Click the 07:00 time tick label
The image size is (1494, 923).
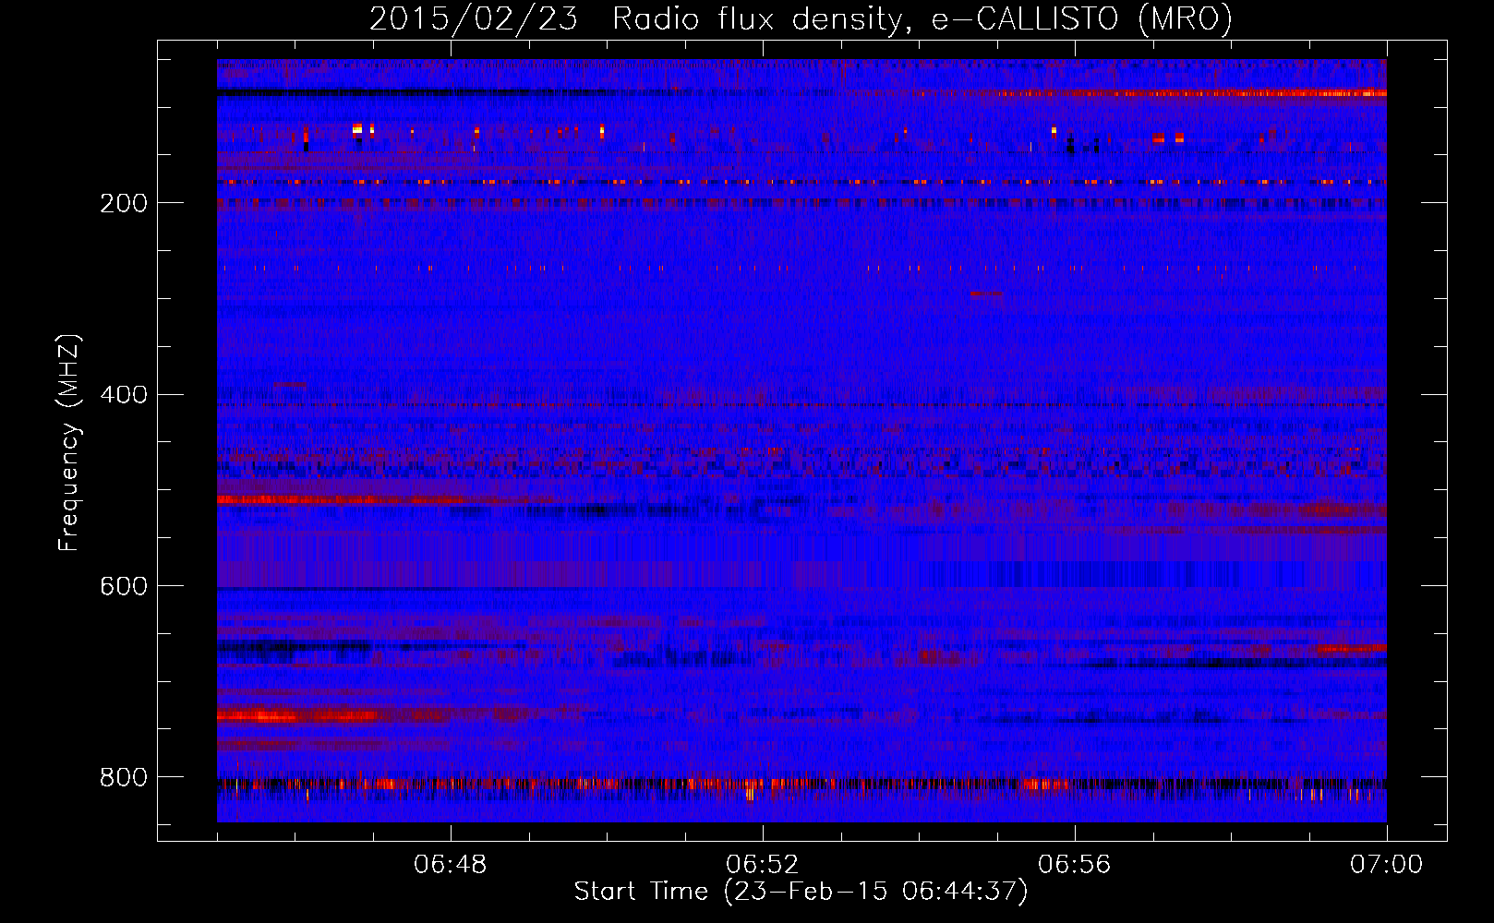(x=1387, y=865)
